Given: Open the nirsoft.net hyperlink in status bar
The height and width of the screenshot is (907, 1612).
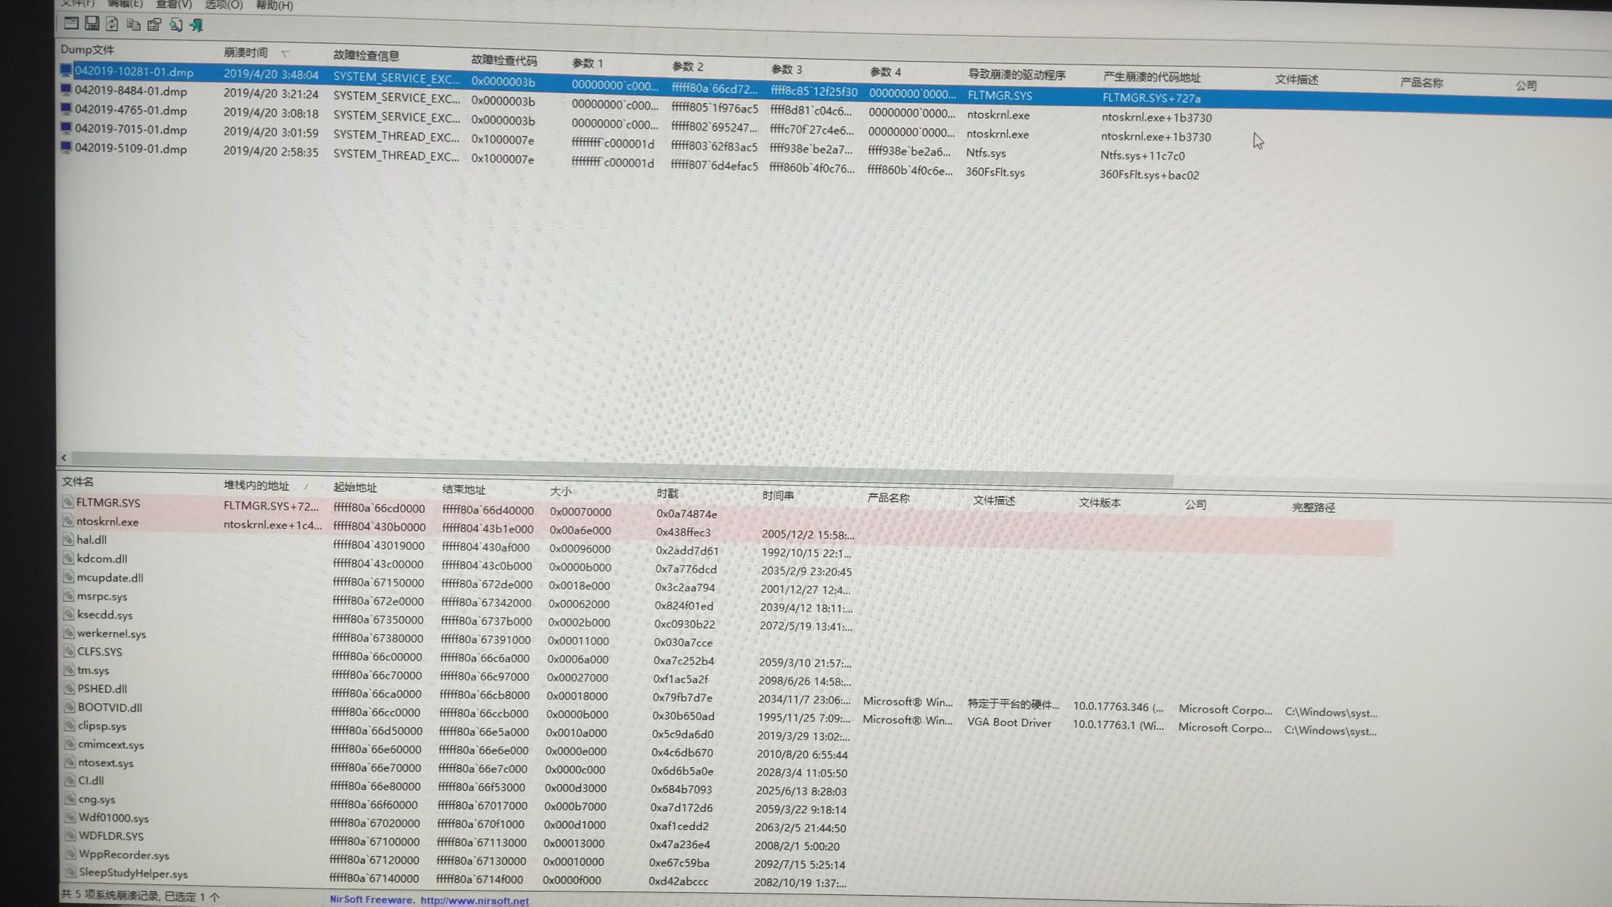Looking at the screenshot, I should 474,901.
